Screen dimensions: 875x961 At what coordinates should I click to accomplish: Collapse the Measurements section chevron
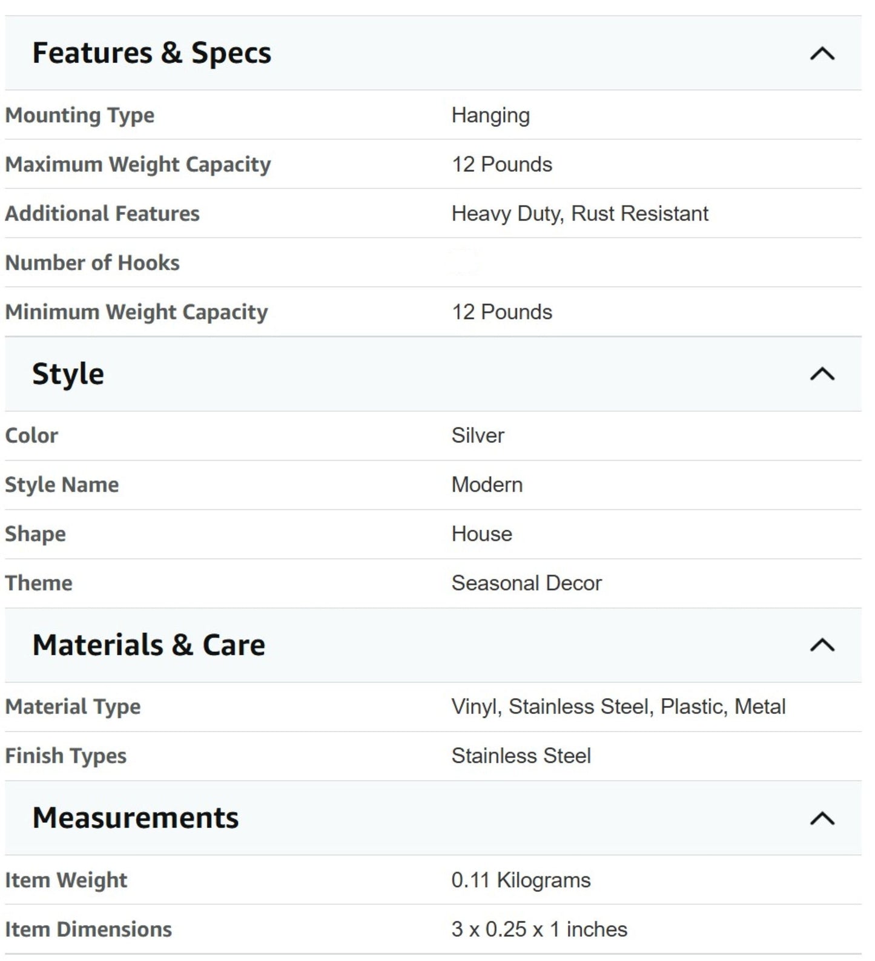(822, 819)
